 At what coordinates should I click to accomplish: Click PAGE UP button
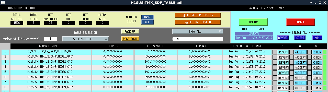coord(130,31)
